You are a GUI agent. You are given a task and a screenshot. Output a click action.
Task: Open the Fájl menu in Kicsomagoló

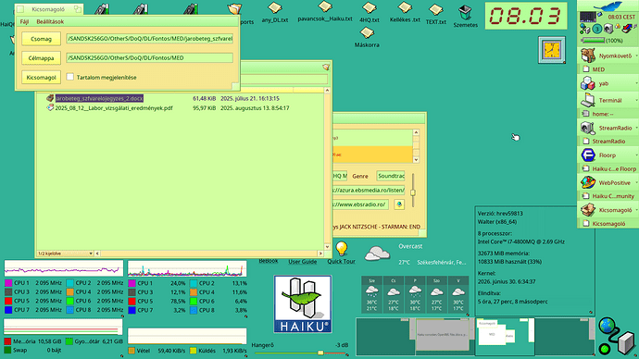tap(24, 21)
